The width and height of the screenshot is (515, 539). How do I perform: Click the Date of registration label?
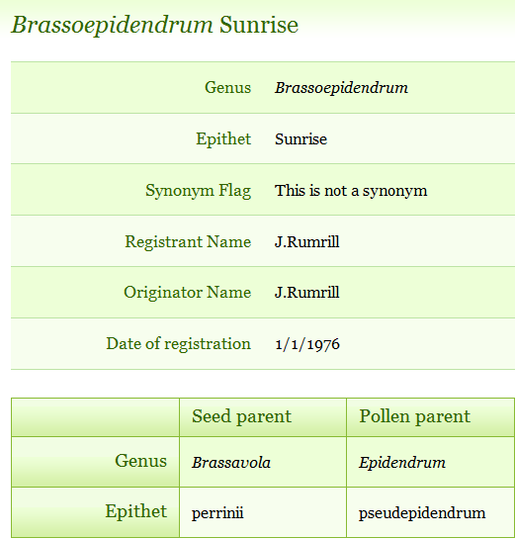(x=179, y=344)
